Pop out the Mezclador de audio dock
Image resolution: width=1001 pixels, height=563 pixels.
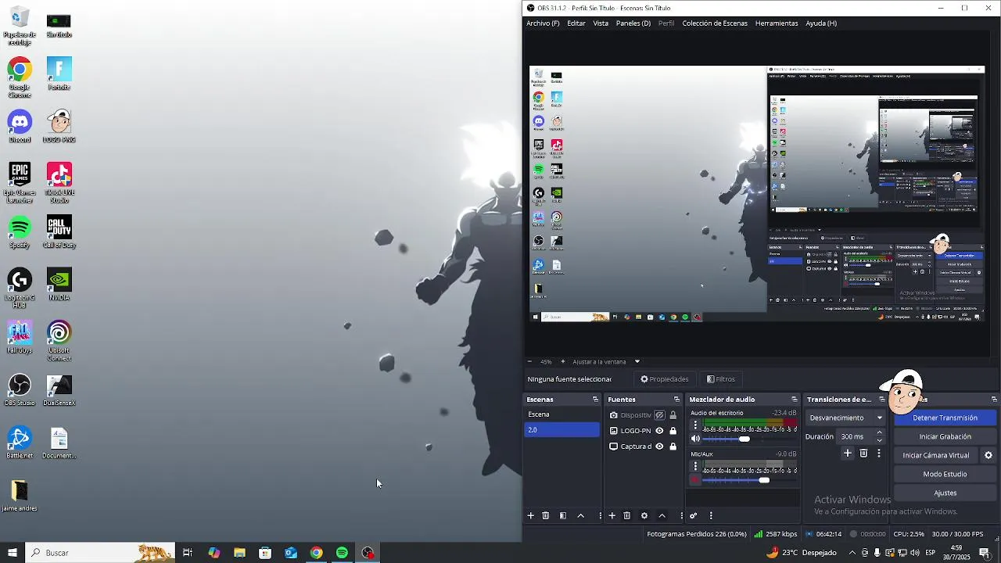[x=795, y=400]
